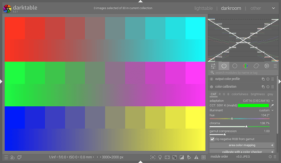Open the other views menu
The height and width of the screenshot is (163, 281).
tap(256, 8)
